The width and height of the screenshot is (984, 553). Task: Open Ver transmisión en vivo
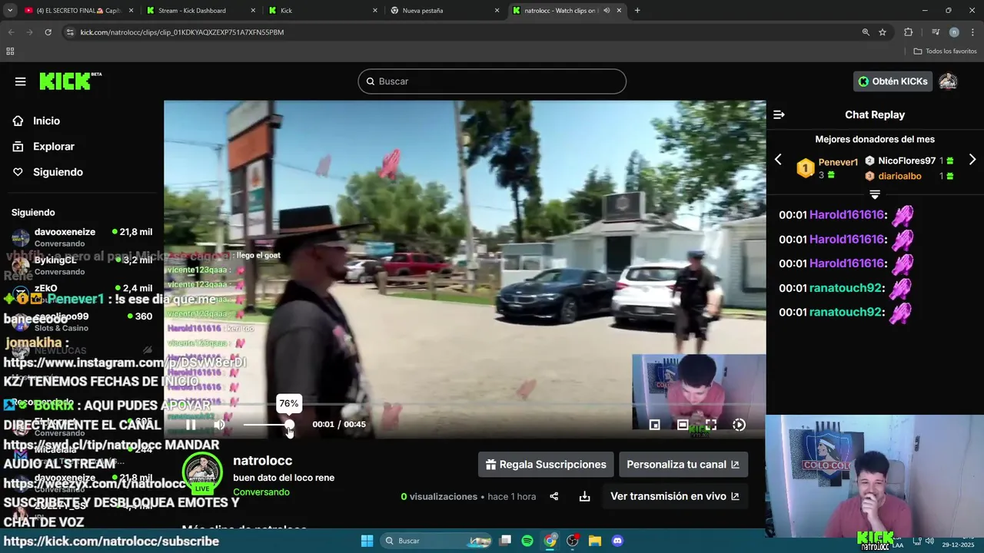point(674,496)
